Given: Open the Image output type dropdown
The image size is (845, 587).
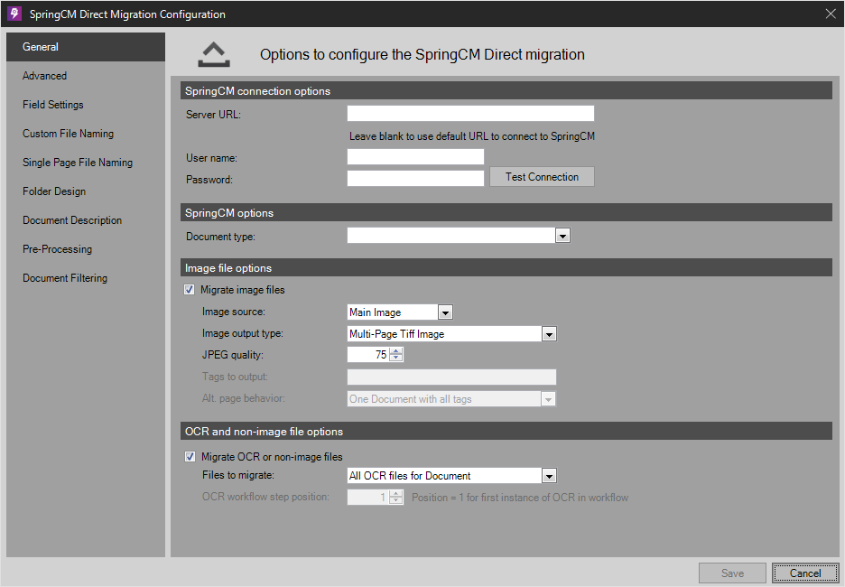Looking at the screenshot, I should tap(549, 334).
